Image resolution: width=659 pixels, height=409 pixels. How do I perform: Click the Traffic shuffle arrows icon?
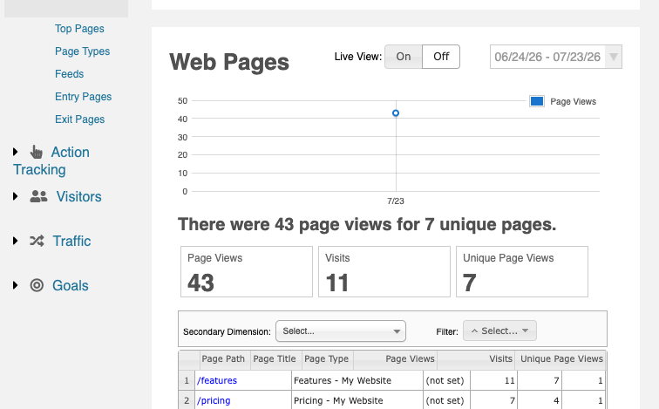[37, 241]
